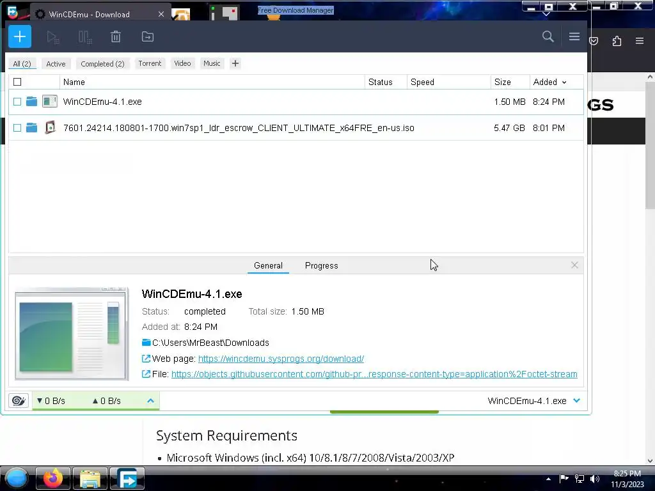655x491 pixels.
Task: Click the trash delete toolbar icon
Action: pos(116,36)
